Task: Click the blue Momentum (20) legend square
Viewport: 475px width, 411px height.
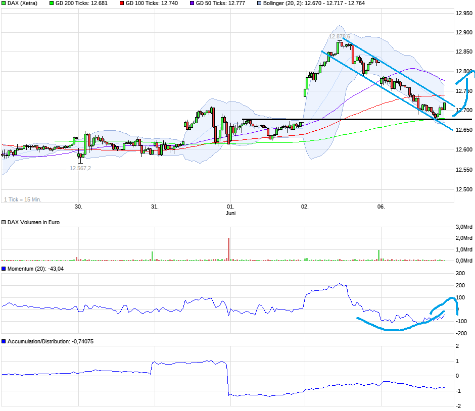Action: (x=4, y=269)
